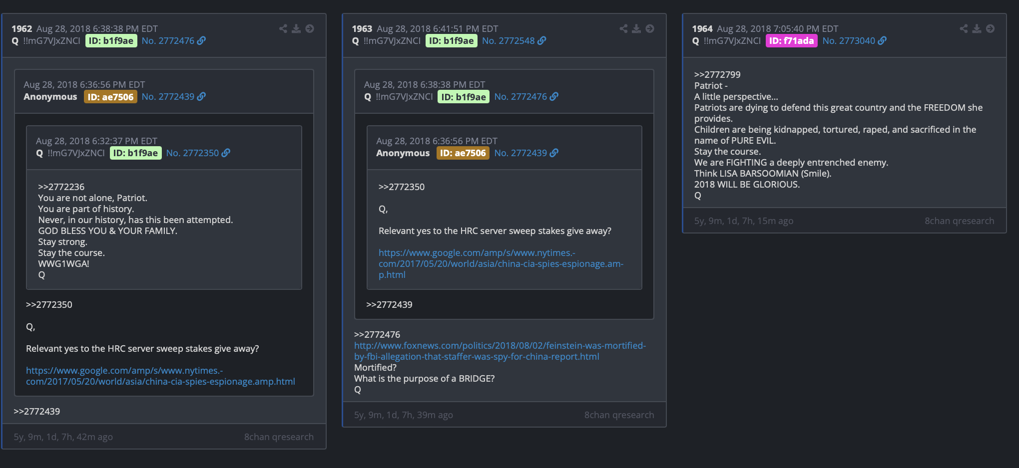Click '8chan qresearch' footer of post 1962
The height and width of the screenshot is (468, 1019).
279,437
